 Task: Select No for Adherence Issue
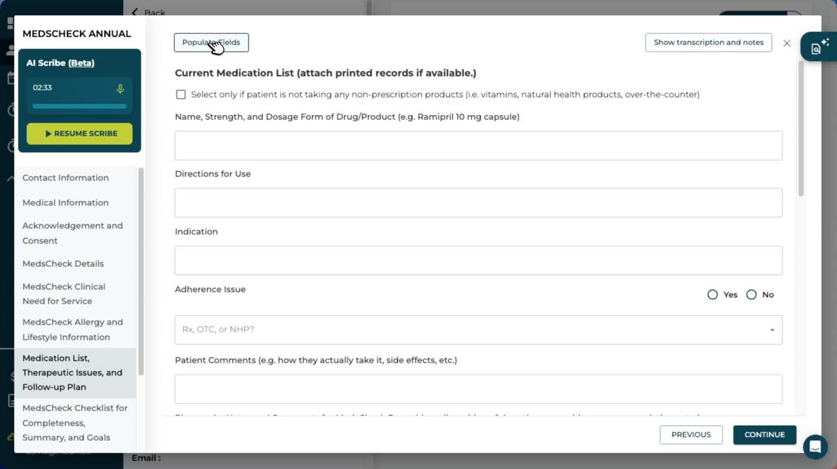click(x=751, y=295)
